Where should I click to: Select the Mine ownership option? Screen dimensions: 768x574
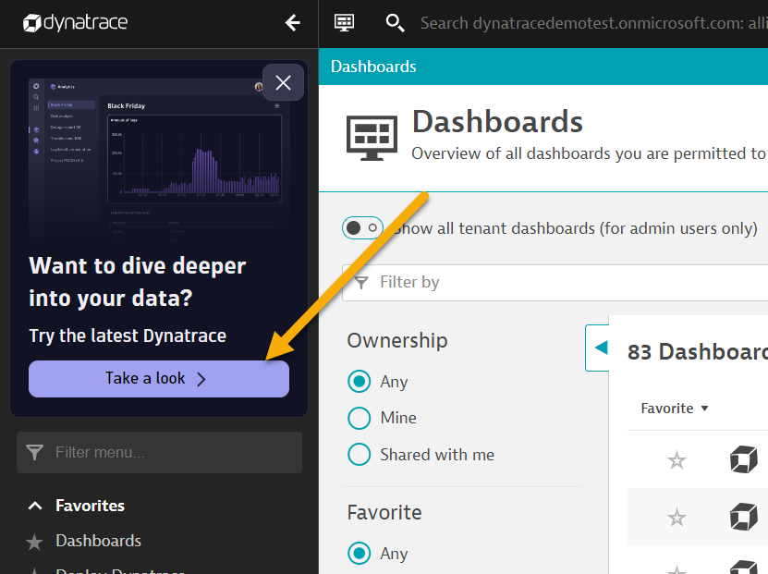pos(359,418)
